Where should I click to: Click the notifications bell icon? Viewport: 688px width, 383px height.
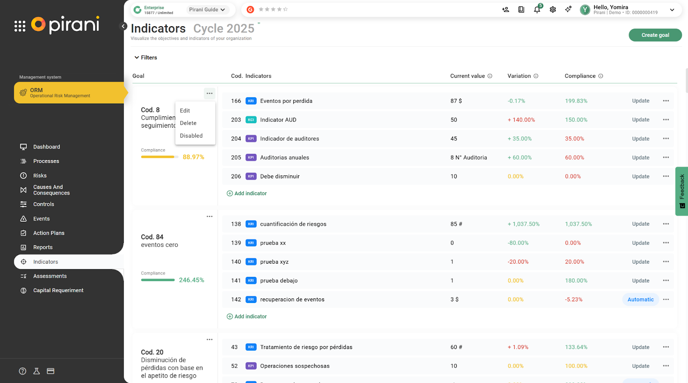click(x=537, y=9)
